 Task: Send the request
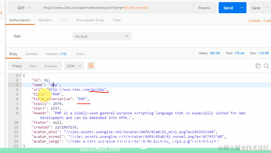point(228,8)
